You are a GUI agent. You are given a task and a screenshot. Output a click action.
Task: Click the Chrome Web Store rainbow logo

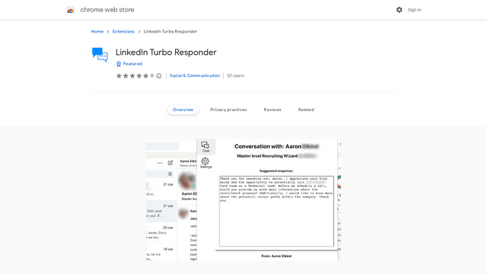71,10
